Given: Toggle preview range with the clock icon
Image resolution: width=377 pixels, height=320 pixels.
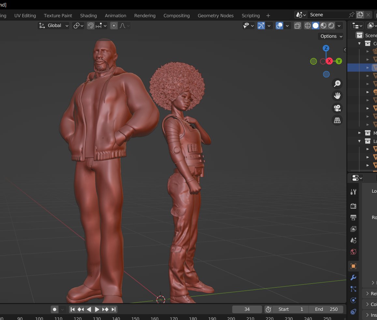Looking at the screenshot, I should point(268,310).
